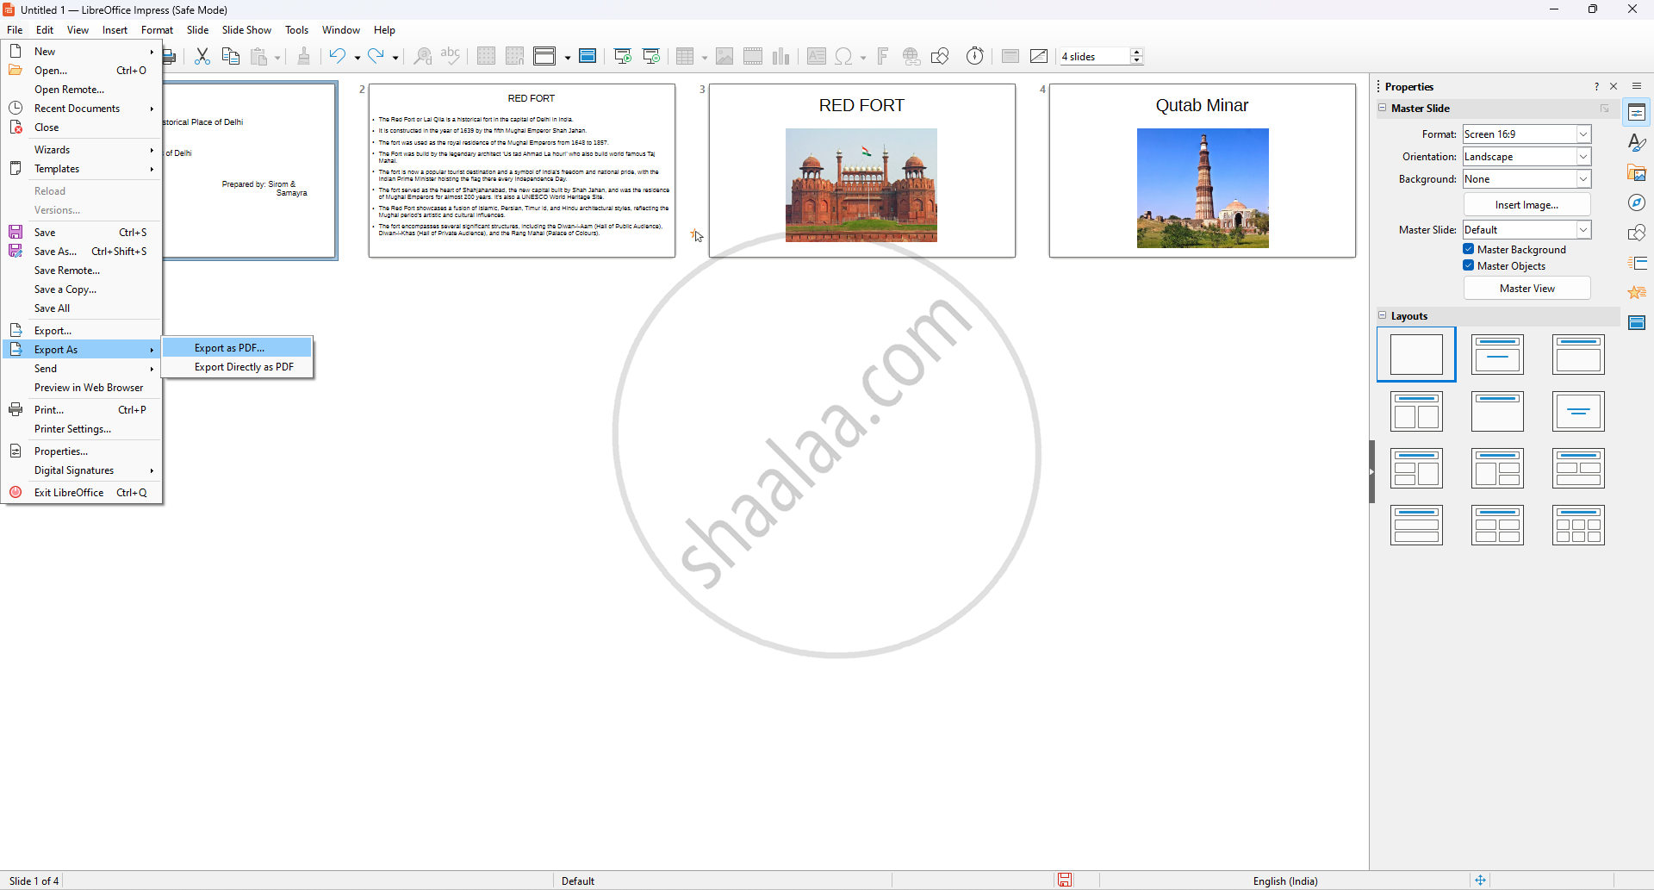Viewport: 1654px width, 890px height.
Task: Click the Undo arrow icon
Action: pyautogui.click(x=338, y=57)
